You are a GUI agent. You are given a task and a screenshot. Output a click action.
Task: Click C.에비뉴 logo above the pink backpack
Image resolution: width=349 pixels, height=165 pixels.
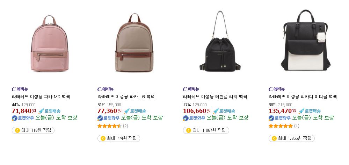click(x=20, y=89)
